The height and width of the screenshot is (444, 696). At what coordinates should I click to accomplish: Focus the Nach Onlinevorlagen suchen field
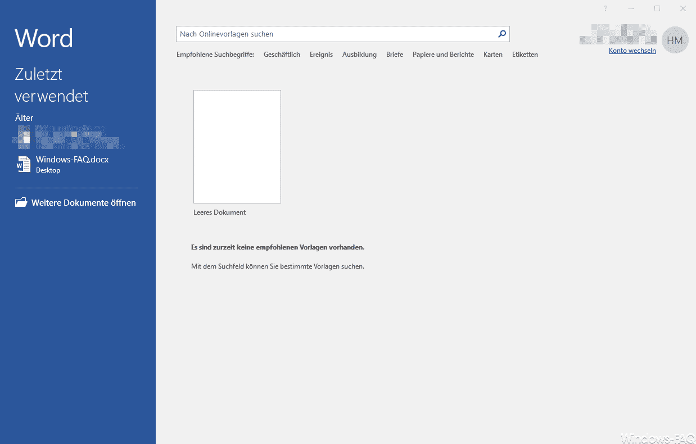click(x=342, y=34)
